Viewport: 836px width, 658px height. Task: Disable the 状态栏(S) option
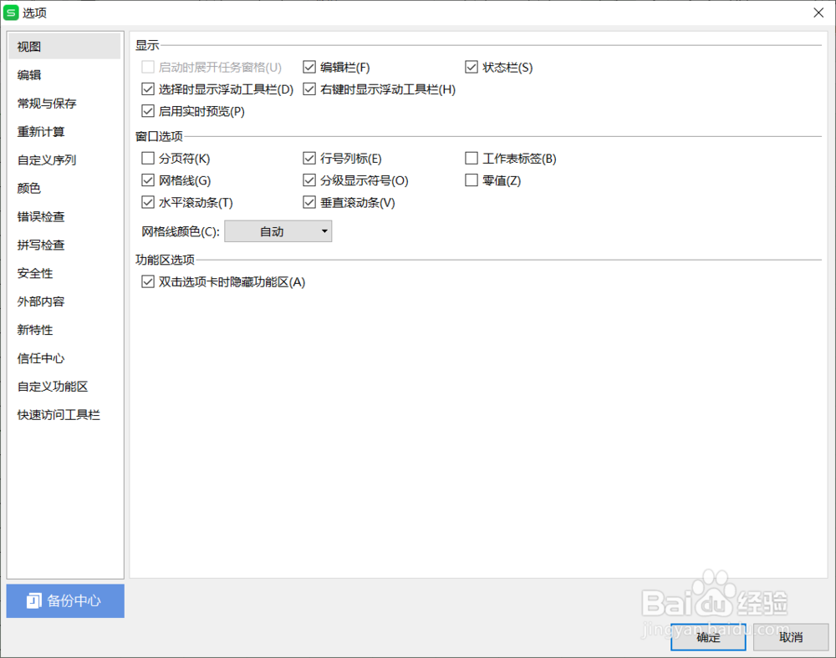click(472, 67)
